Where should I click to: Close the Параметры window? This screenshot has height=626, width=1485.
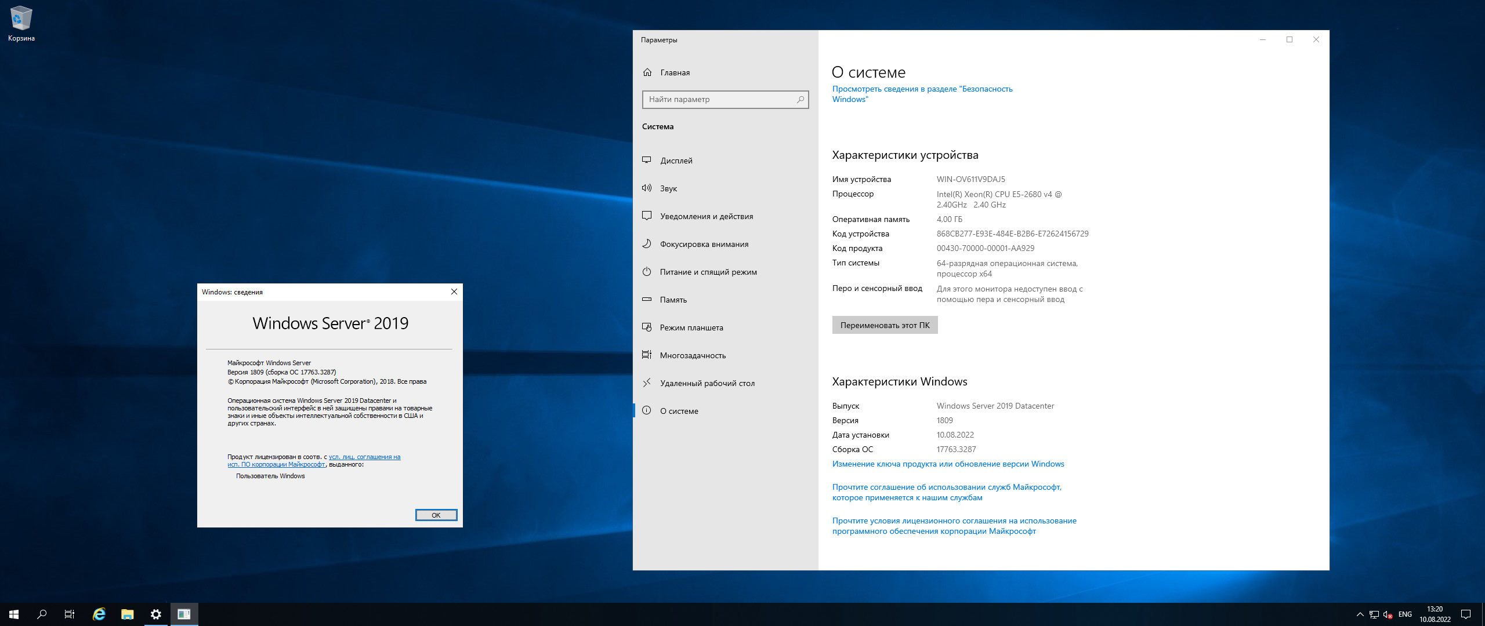click(1316, 39)
